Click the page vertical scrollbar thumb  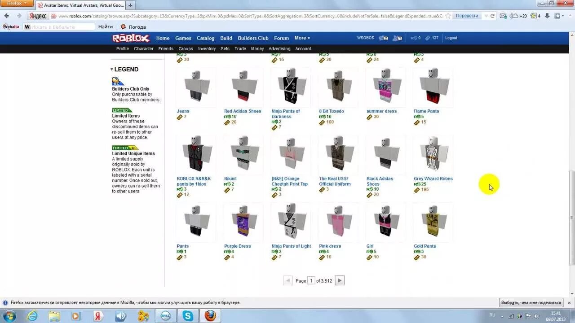[571, 218]
